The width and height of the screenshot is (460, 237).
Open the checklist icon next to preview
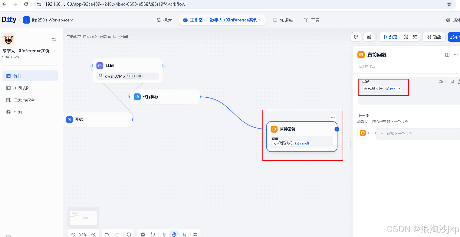tap(415, 37)
